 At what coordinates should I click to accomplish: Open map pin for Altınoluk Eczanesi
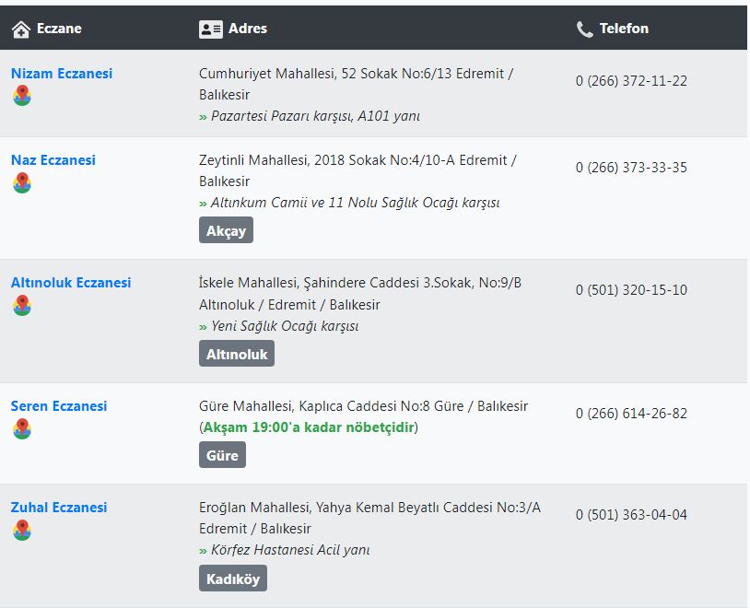point(22,305)
